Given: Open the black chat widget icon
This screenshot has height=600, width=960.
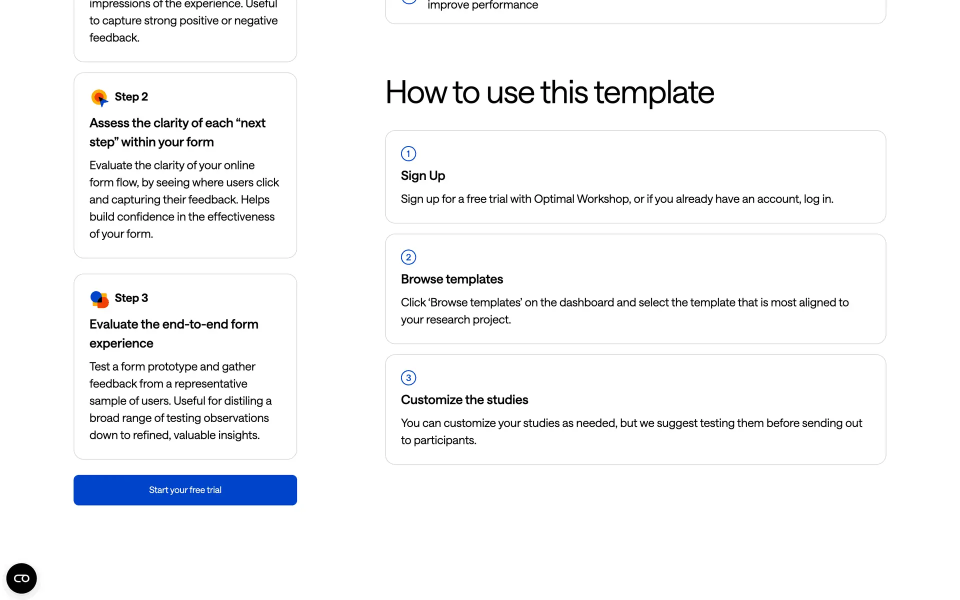Looking at the screenshot, I should click(21, 578).
